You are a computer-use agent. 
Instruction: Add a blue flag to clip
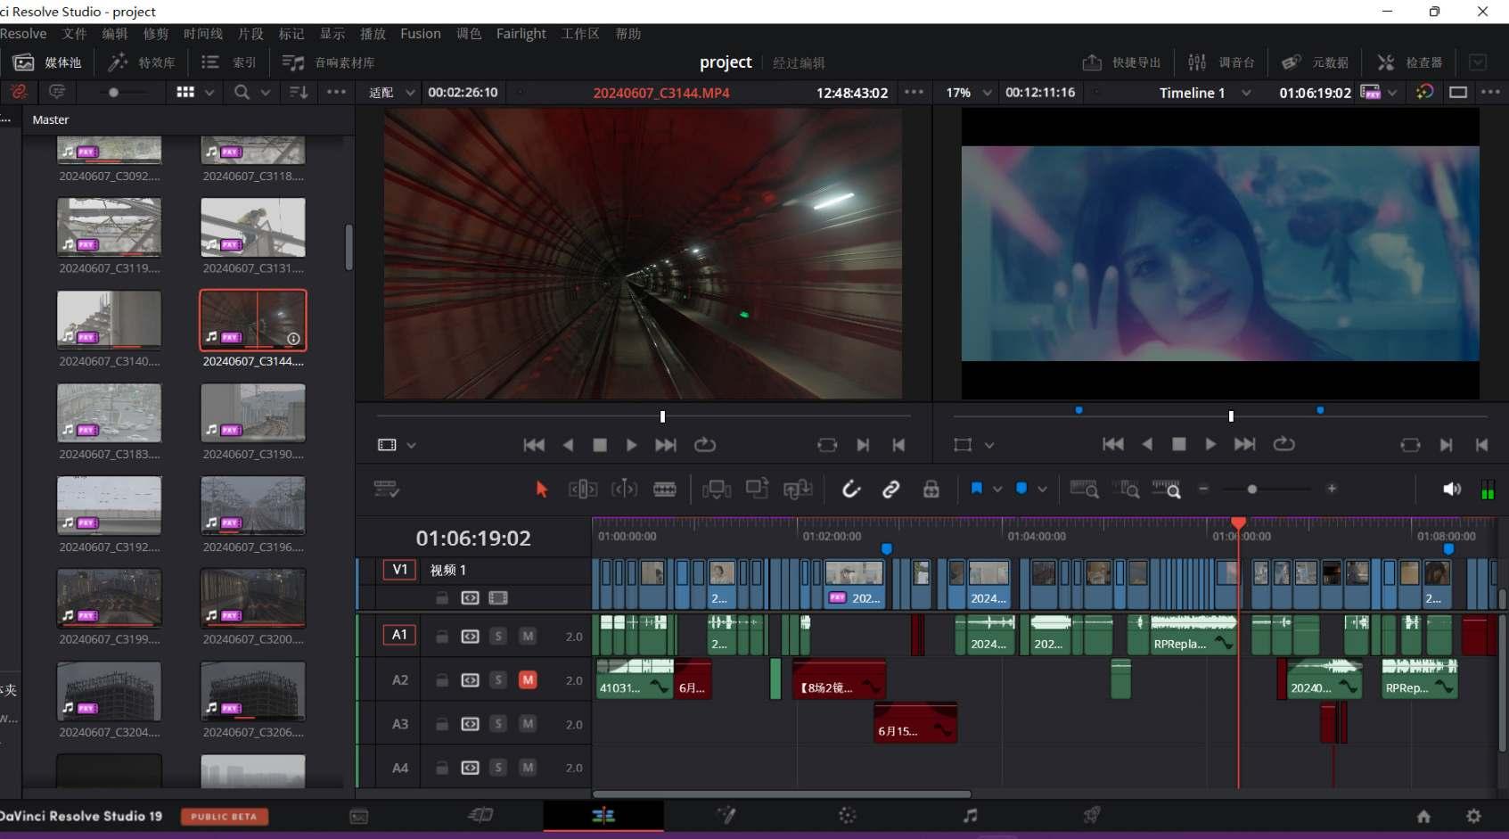point(976,489)
